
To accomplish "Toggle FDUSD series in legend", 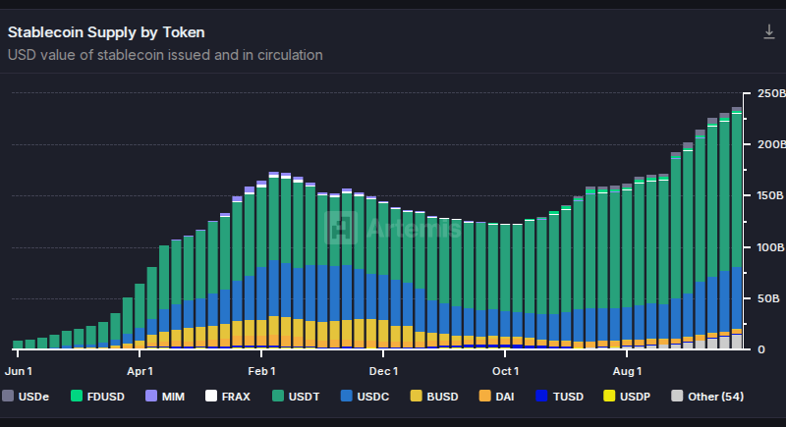I will coord(97,397).
